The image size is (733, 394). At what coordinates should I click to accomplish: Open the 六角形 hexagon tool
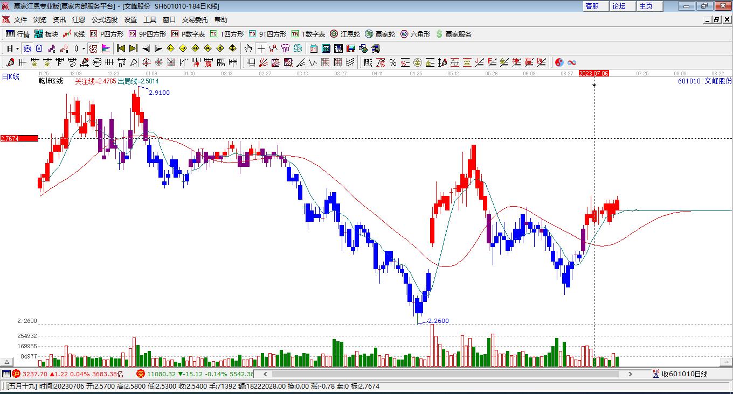(x=415, y=34)
